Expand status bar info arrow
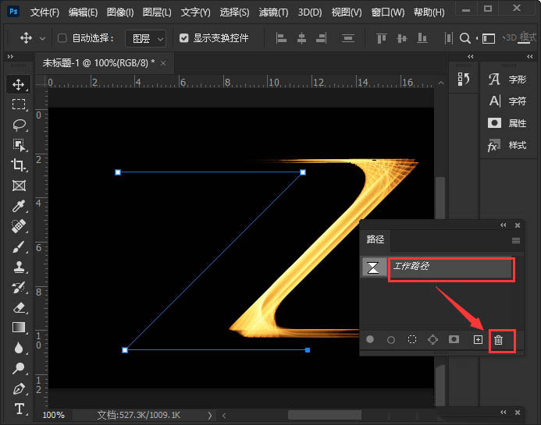 click(209, 416)
